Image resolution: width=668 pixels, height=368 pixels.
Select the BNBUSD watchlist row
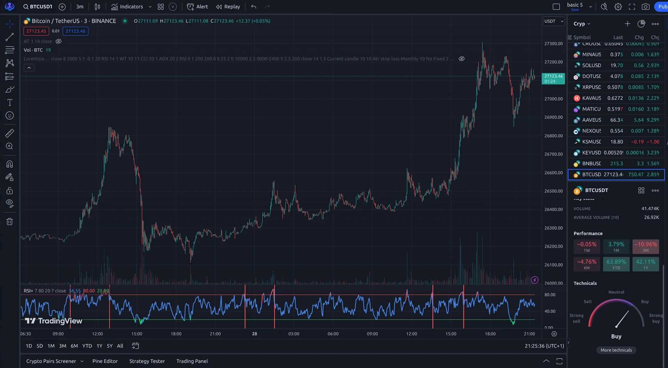click(616, 163)
